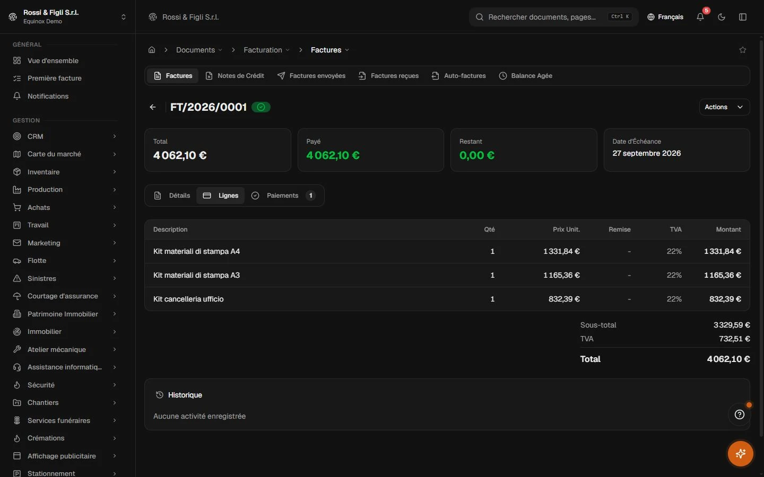Toggle the sidebar panel layout icon
764x477 pixels.
(743, 17)
